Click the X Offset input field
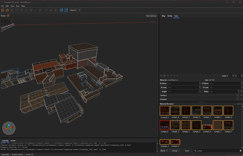This screenshot has height=156, width=243. [x=183, y=84]
